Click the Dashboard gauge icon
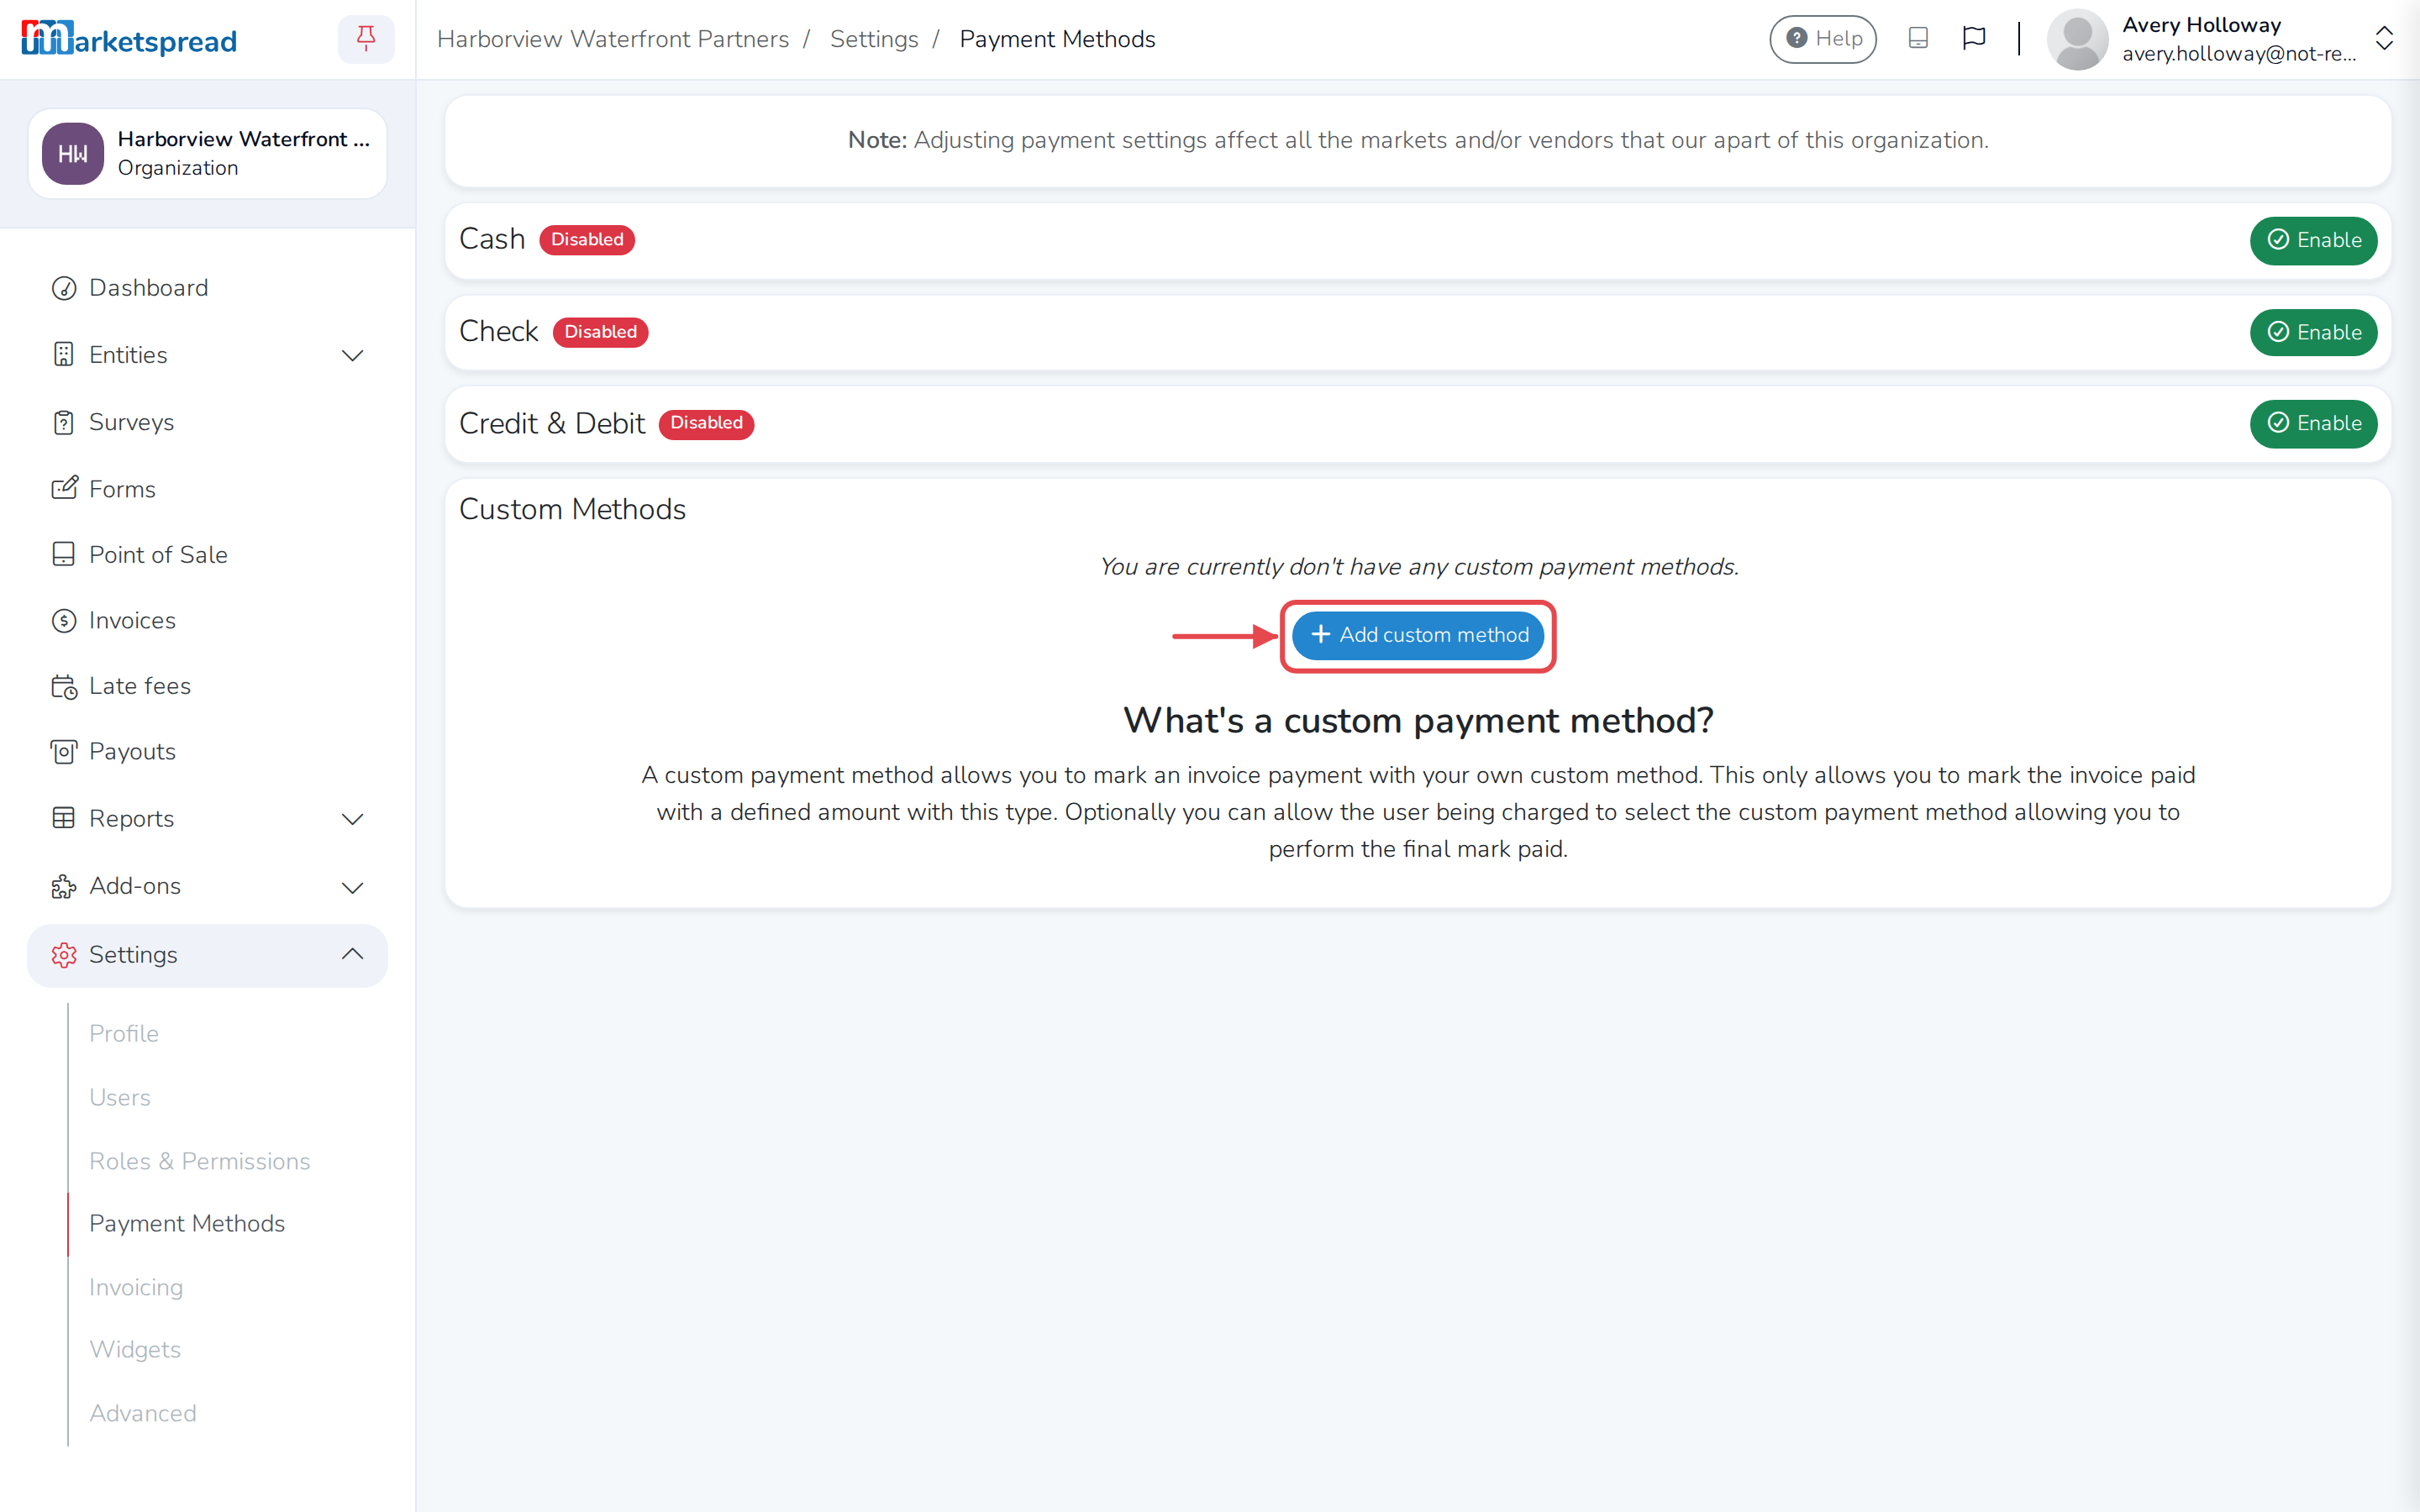This screenshot has width=2420, height=1512. pos(64,288)
